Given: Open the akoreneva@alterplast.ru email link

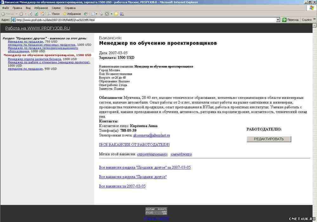Looking at the screenshot, I should (x=152, y=135).
